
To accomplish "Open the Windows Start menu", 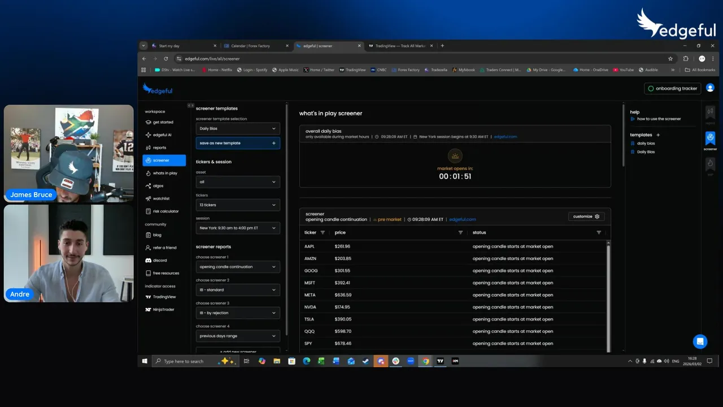I will coord(145,361).
